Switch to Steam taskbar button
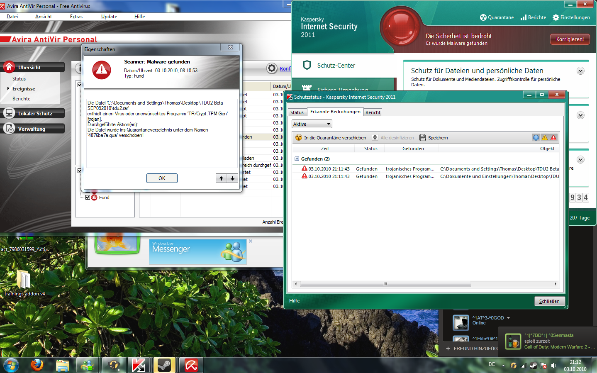The image size is (597, 373). [164, 366]
